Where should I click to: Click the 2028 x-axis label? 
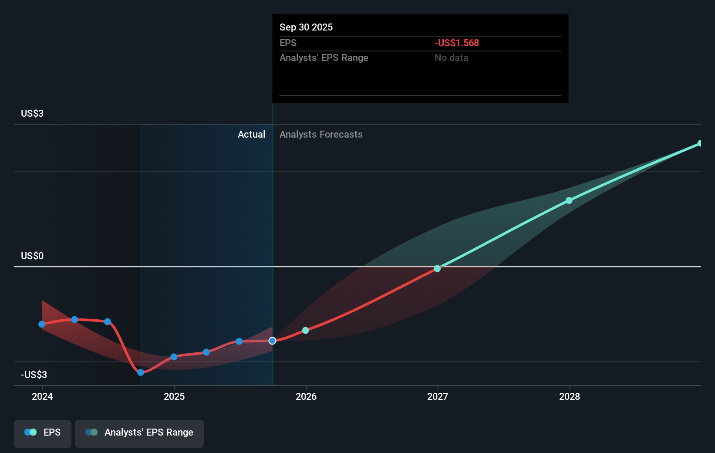(570, 396)
